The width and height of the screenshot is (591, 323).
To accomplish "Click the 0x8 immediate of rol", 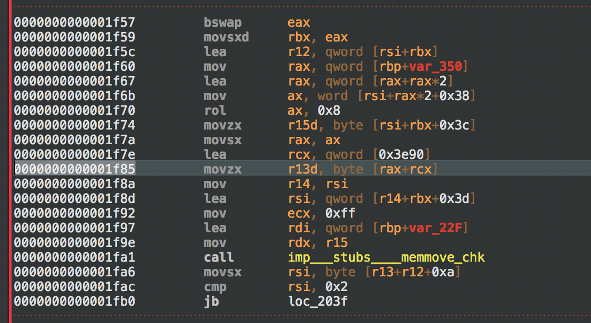I will [x=329, y=111].
